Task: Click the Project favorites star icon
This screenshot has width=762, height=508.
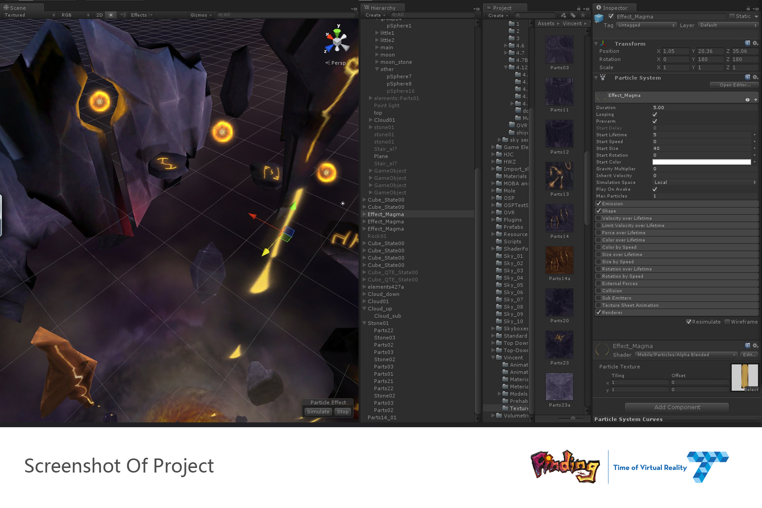Action: (x=583, y=15)
